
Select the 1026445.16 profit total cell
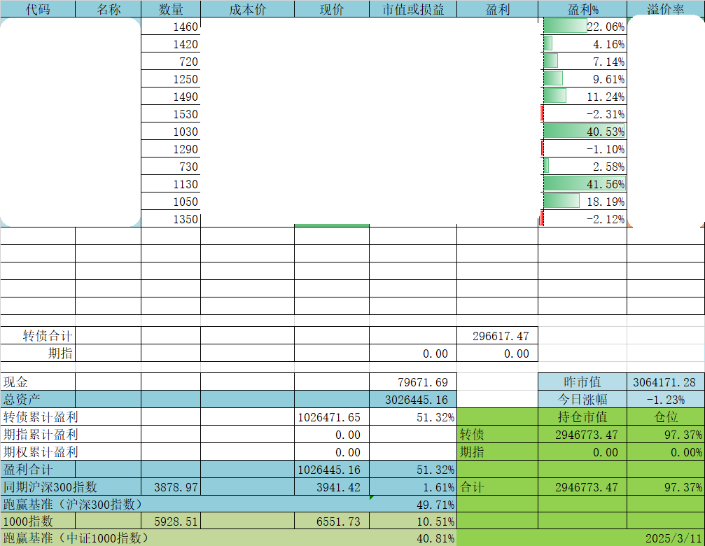coord(332,469)
